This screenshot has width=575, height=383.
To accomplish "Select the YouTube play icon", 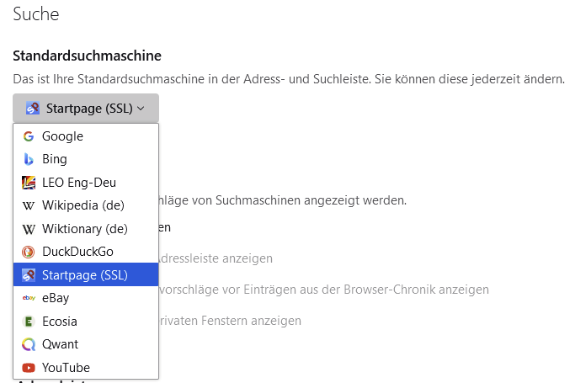I will (x=28, y=367).
